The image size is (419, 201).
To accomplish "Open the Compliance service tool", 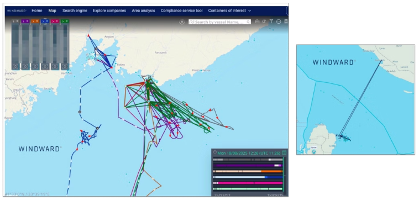I will [182, 10].
